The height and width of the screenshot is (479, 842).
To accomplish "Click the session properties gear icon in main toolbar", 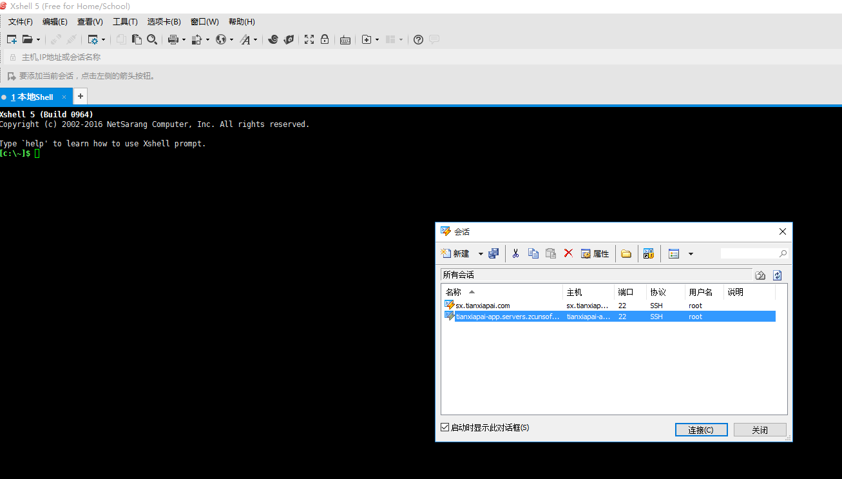I will click(x=93, y=39).
